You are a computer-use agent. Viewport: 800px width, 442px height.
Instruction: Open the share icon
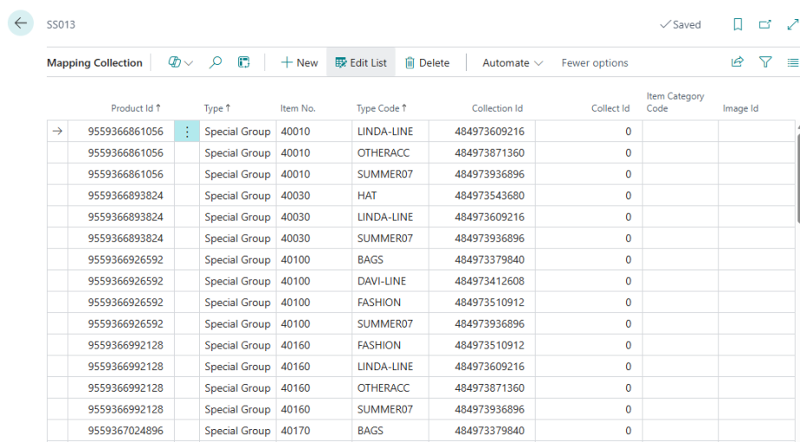738,62
